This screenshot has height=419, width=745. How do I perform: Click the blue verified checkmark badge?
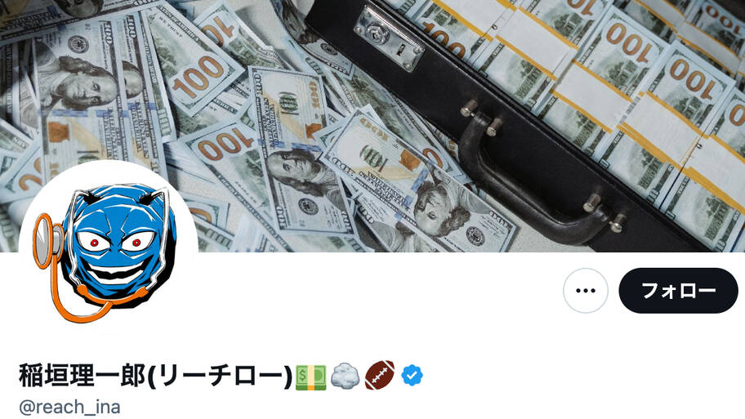pos(412,375)
